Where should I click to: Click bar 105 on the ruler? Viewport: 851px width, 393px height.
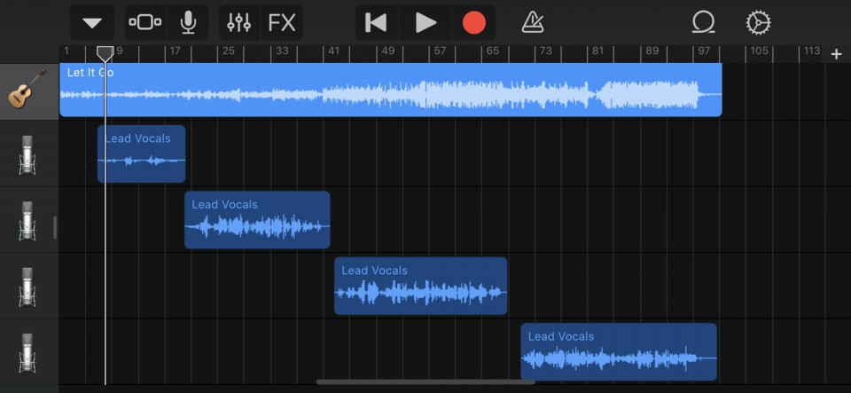[x=760, y=51]
